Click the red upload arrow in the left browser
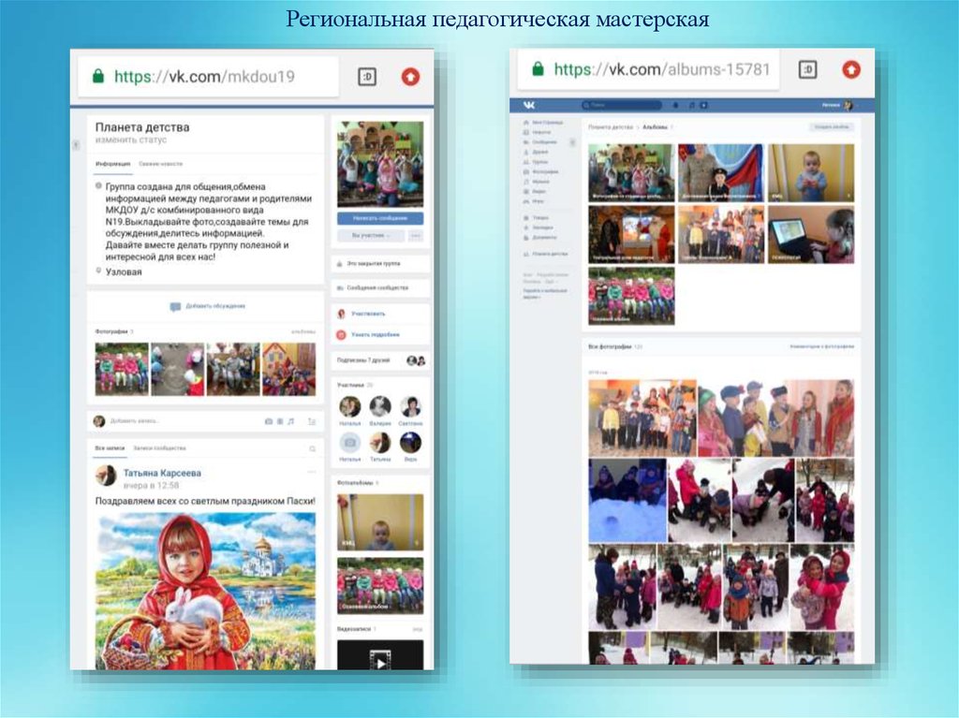The image size is (959, 718). [x=410, y=77]
